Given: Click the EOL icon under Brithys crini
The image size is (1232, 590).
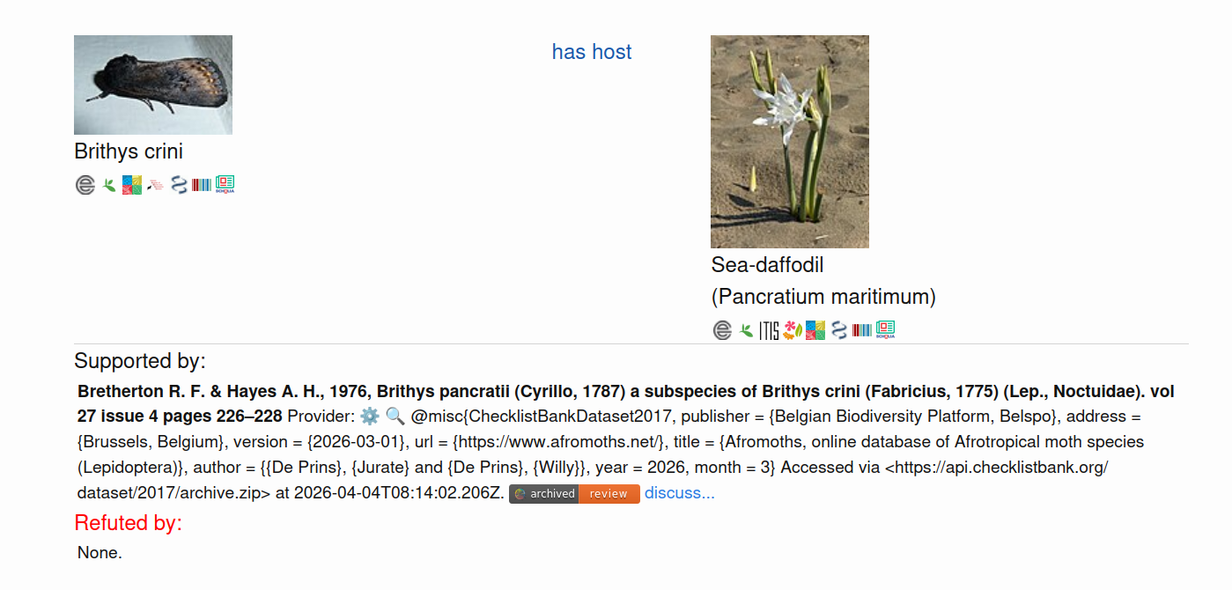Looking at the screenshot, I should [85, 185].
